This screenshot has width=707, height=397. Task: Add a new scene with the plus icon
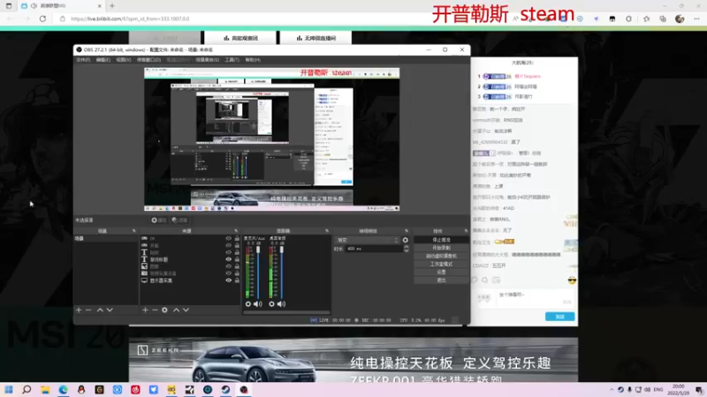pyautogui.click(x=79, y=310)
